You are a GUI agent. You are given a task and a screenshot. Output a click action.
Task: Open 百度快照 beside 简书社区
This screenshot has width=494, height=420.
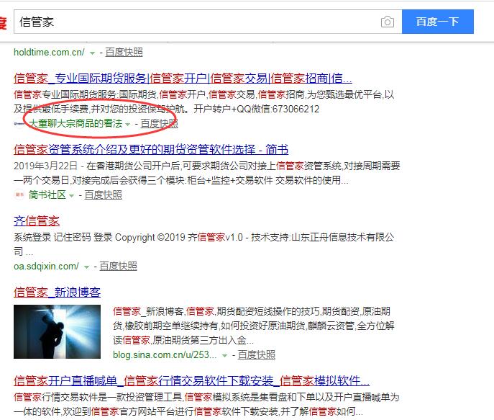tap(103, 195)
